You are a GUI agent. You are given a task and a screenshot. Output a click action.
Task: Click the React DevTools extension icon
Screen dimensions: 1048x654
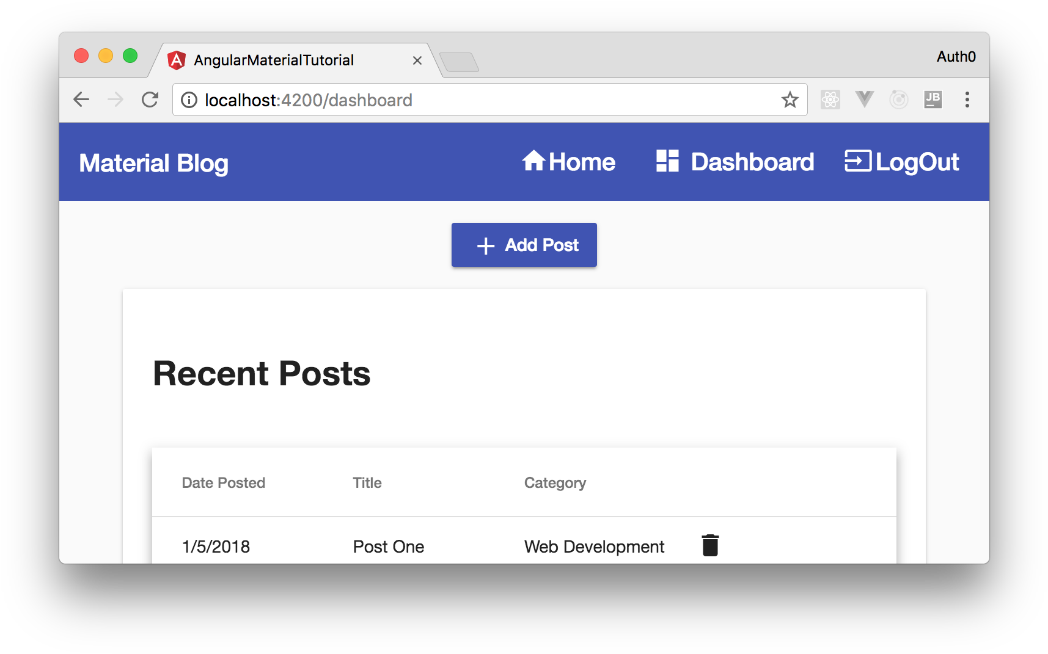(830, 99)
